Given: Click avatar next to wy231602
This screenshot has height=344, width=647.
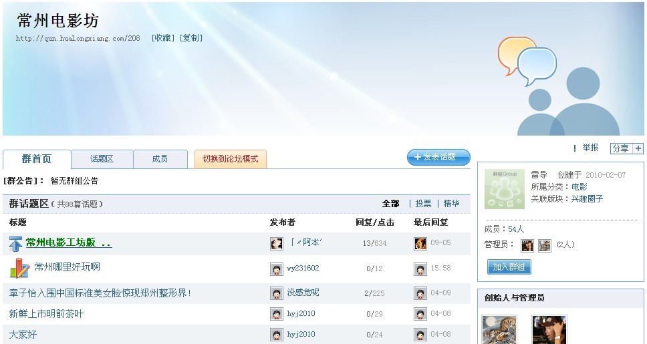Looking at the screenshot, I should point(277,269).
